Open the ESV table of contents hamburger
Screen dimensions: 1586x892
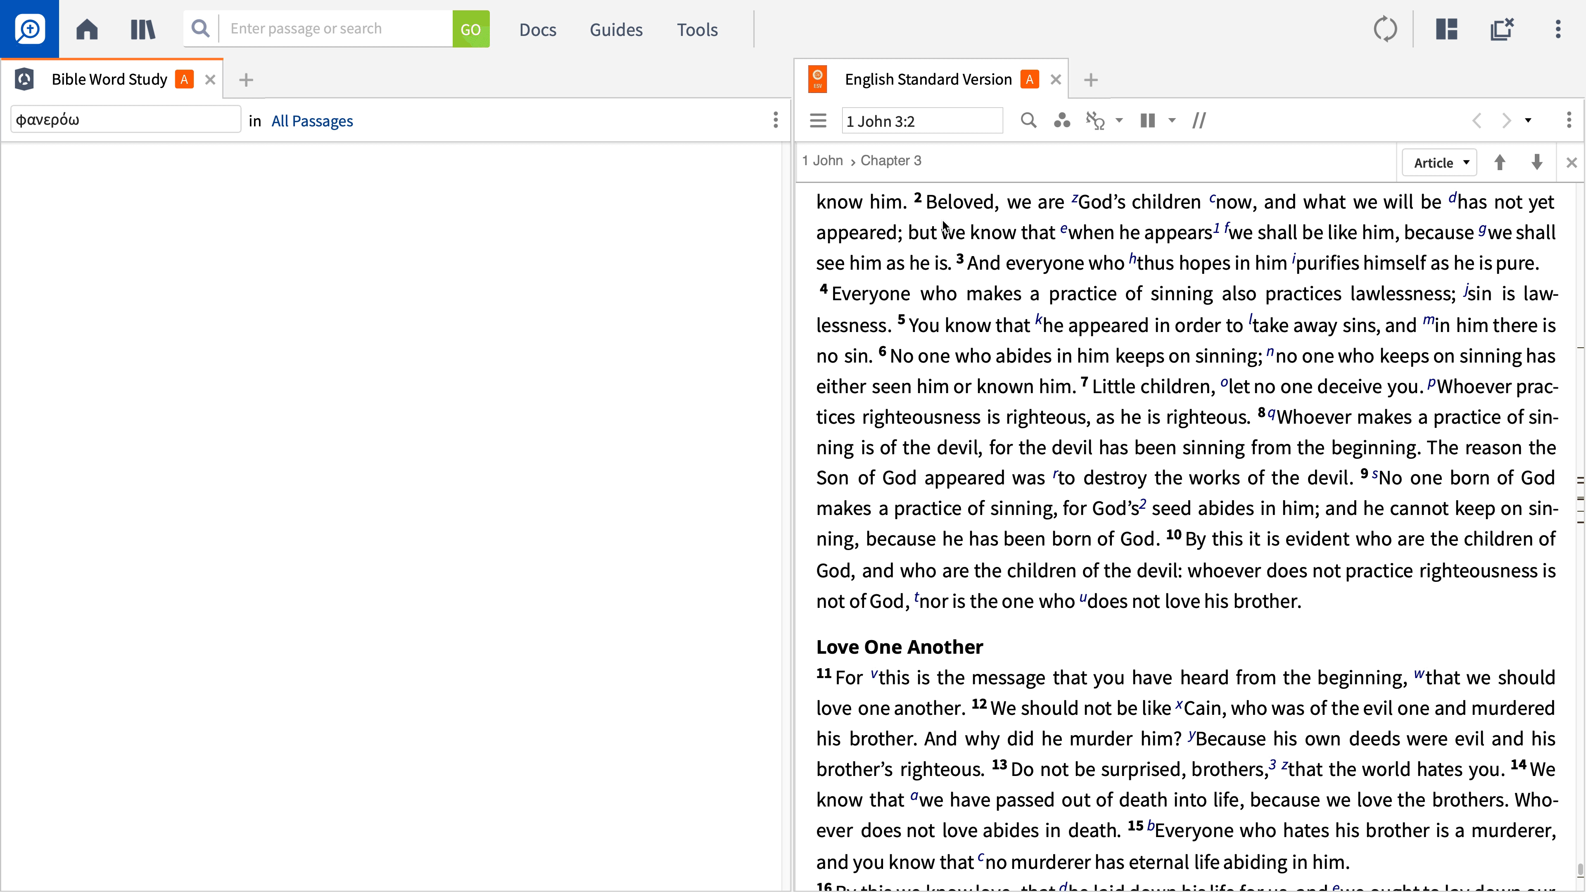818,121
